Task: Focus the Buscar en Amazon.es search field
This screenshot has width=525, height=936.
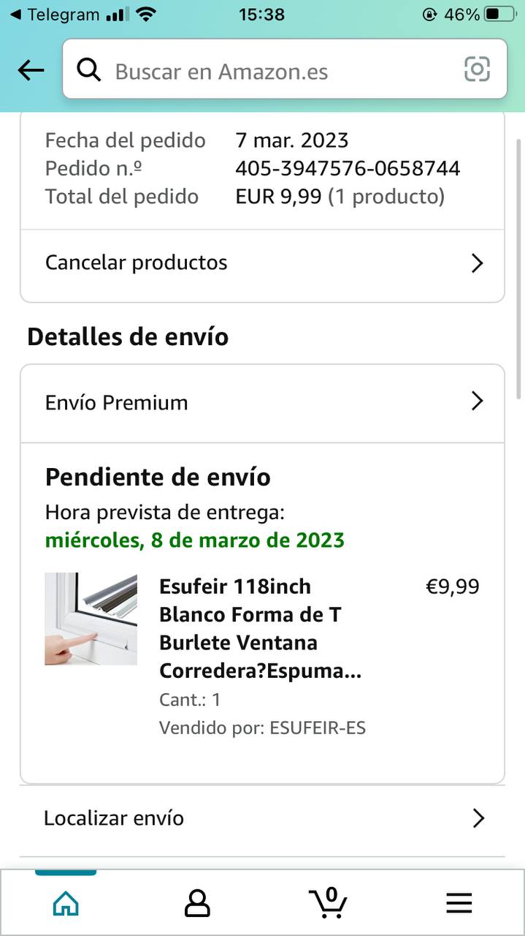Action: [277, 71]
